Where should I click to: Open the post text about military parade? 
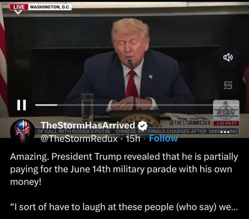pos(124,169)
